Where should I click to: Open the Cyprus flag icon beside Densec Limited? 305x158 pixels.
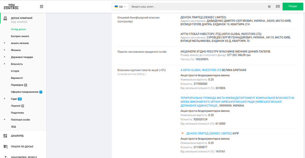(x=182, y=133)
